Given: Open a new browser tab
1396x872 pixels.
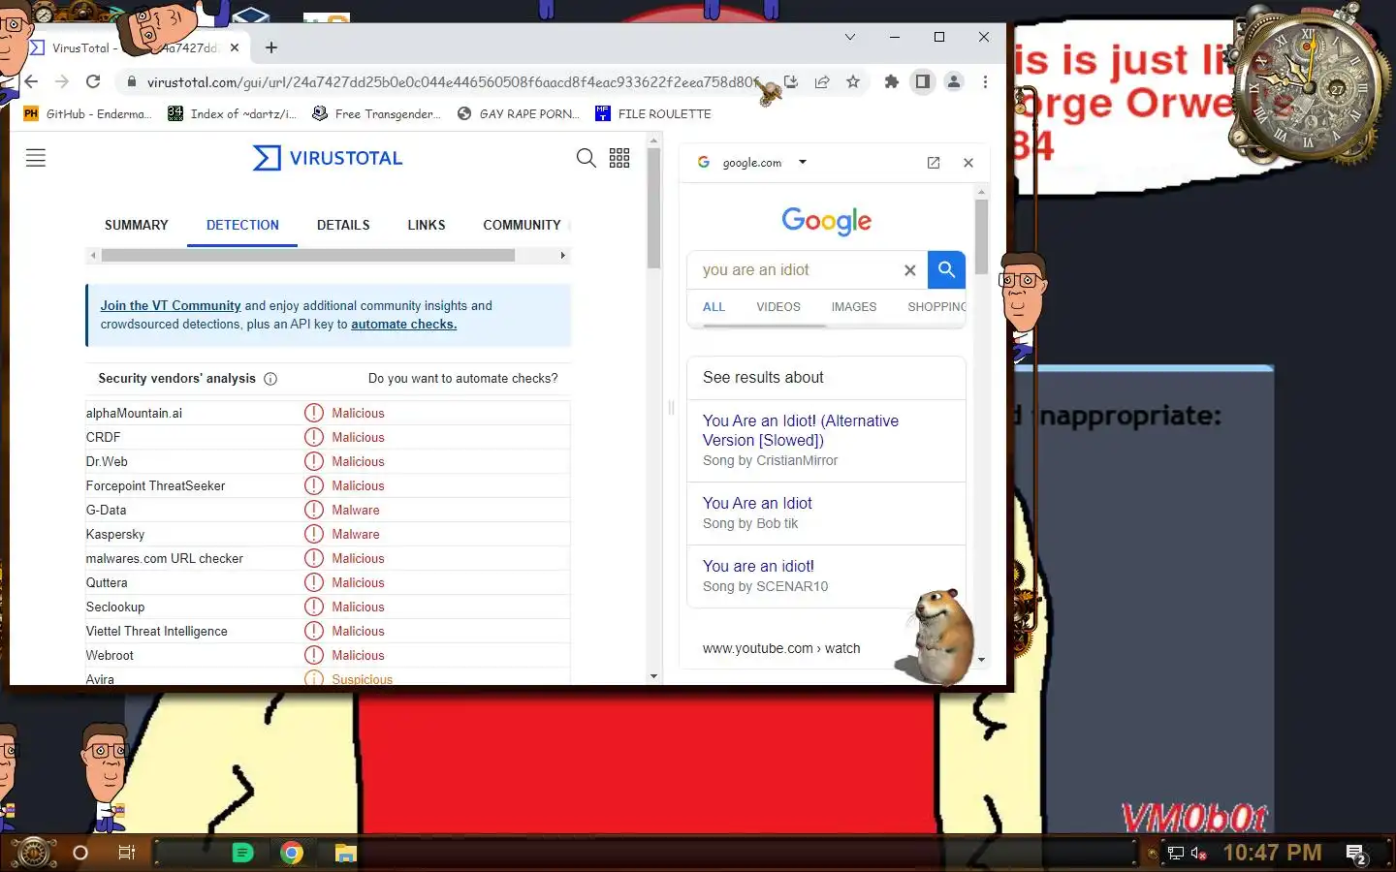Looking at the screenshot, I should (271, 47).
